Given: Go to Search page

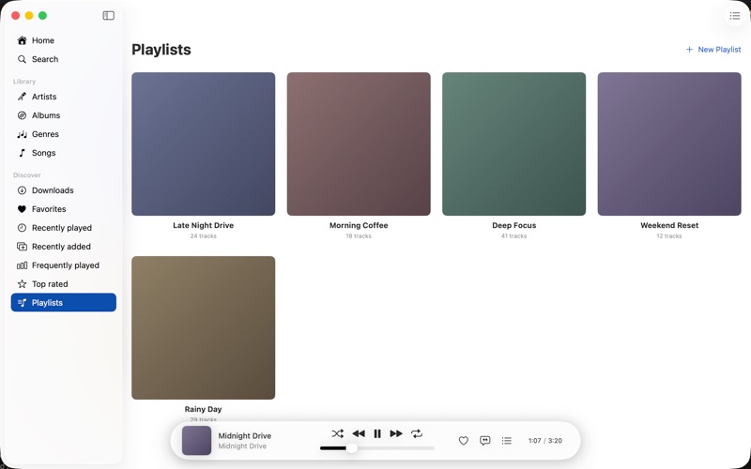Looking at the screenshot, I should 64,59.
